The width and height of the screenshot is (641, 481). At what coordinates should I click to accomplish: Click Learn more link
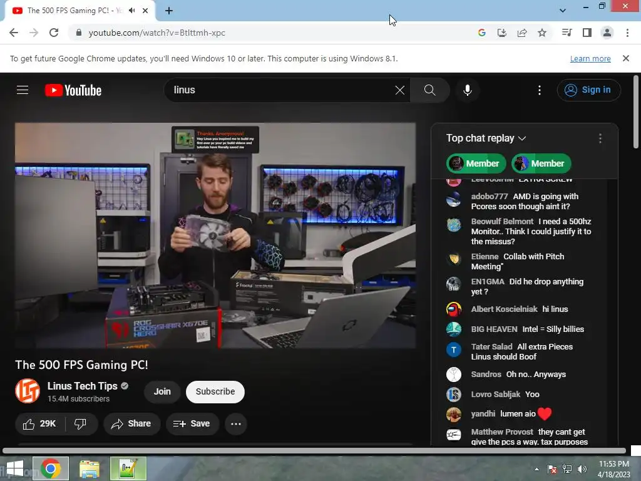point(590,58)
